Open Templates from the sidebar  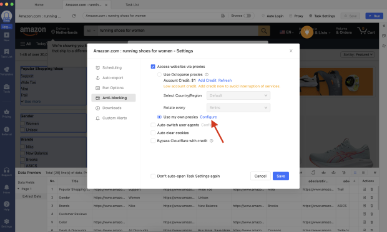[x=7, y=70]
